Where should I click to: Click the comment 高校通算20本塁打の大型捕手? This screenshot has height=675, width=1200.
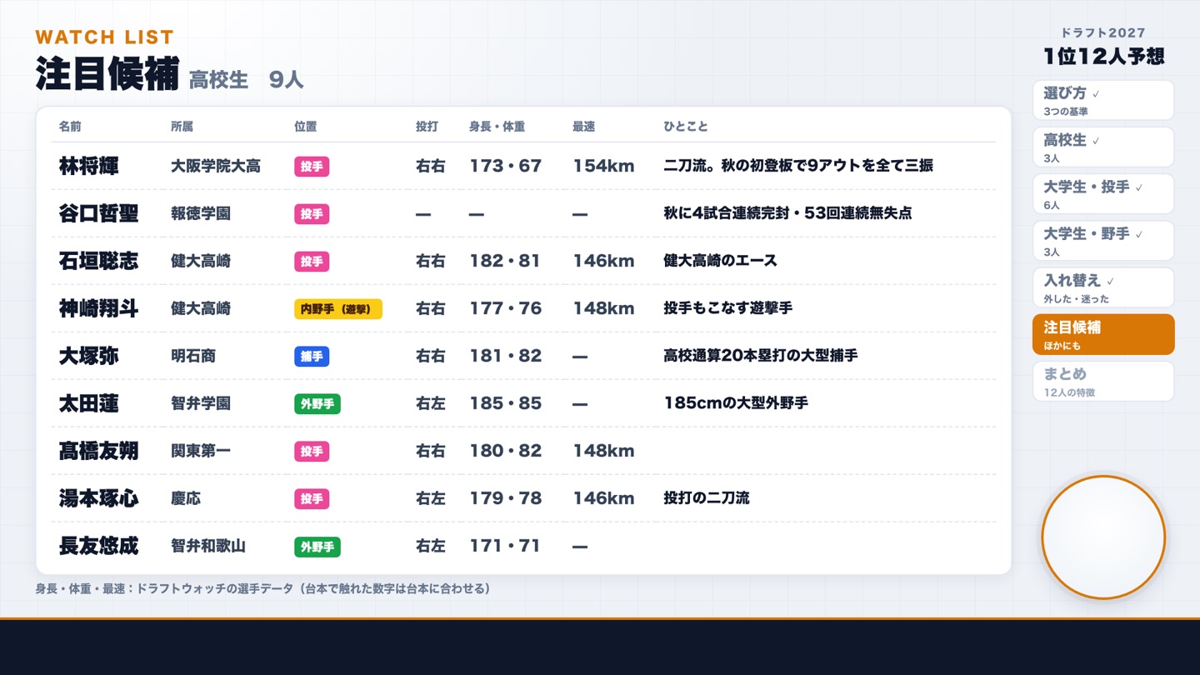[x=761, y=356]
